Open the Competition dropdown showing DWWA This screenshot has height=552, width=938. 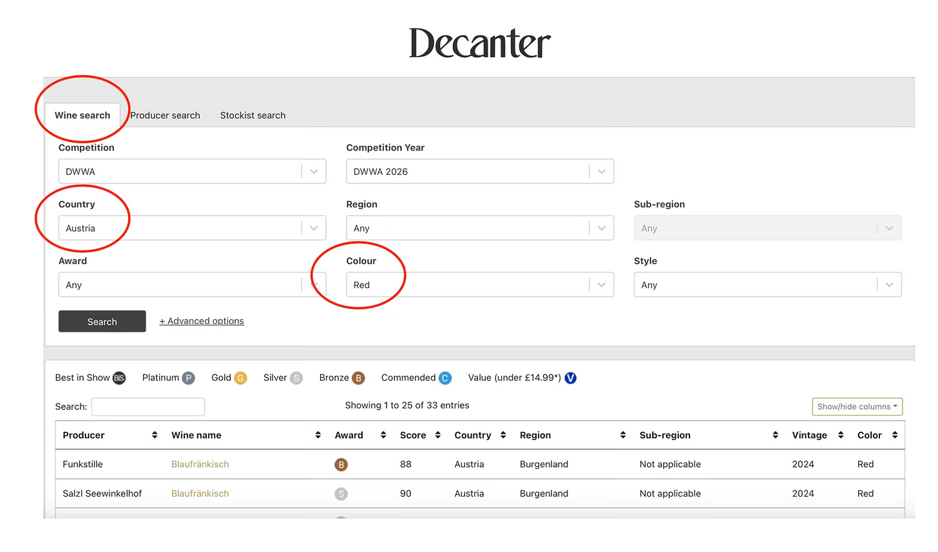(192, 172)
